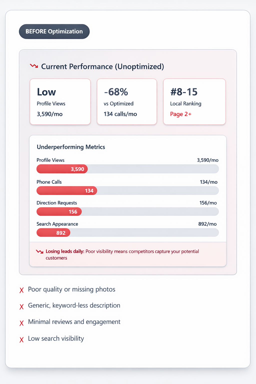
Task: Click the Phone Calls progress bar
Action: [127, 191]
